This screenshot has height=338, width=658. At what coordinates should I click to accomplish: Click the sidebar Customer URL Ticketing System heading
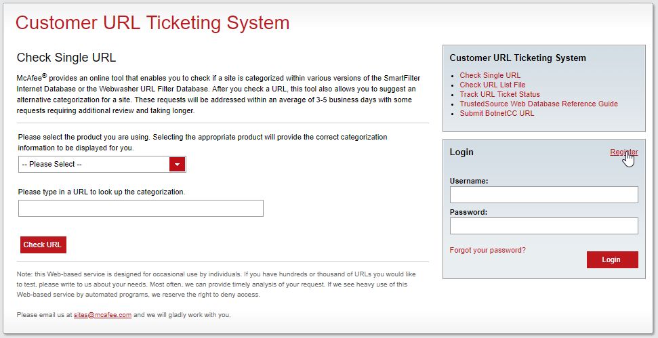[518, 58]
